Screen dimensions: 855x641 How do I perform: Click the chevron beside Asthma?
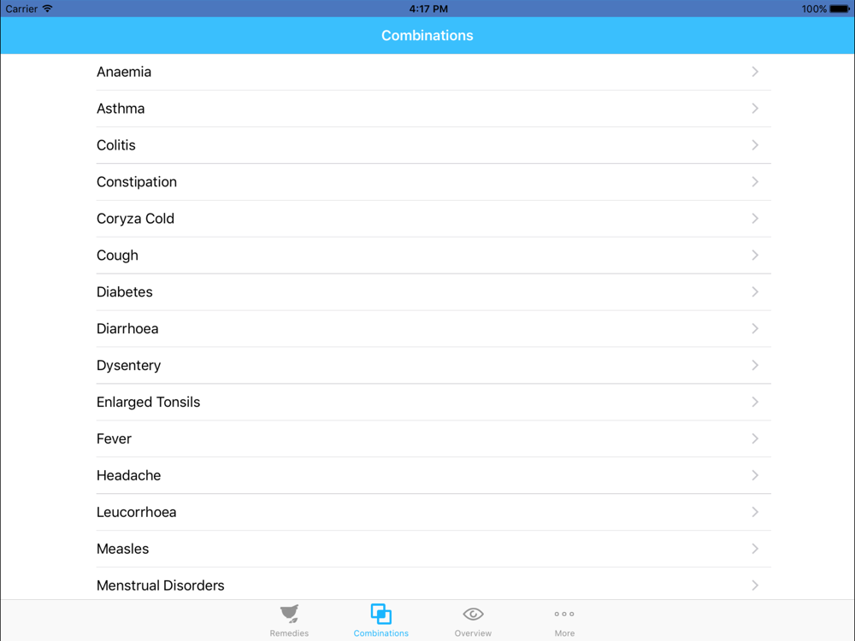[755, 109]
